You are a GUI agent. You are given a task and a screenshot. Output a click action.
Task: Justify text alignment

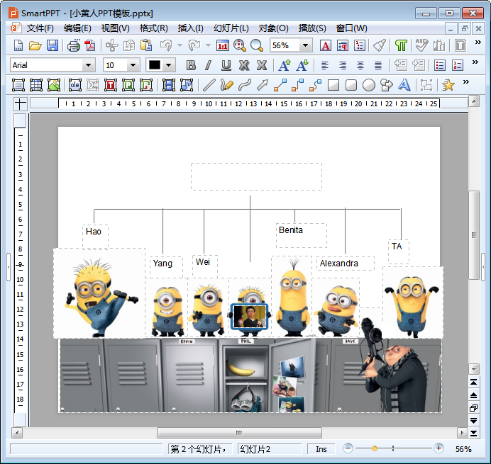click(378, 65)
